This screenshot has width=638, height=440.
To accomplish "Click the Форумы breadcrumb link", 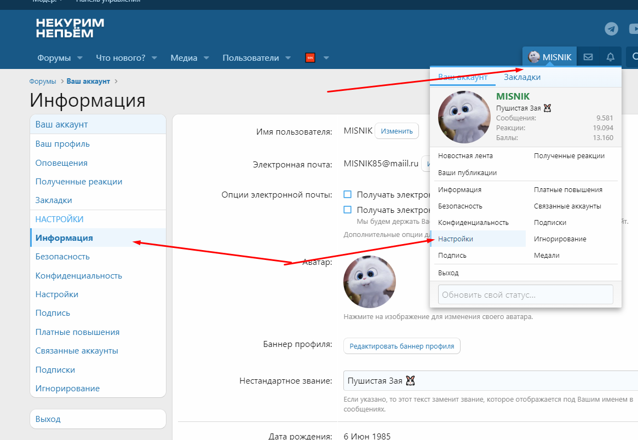I will click(x=43, y=82).
